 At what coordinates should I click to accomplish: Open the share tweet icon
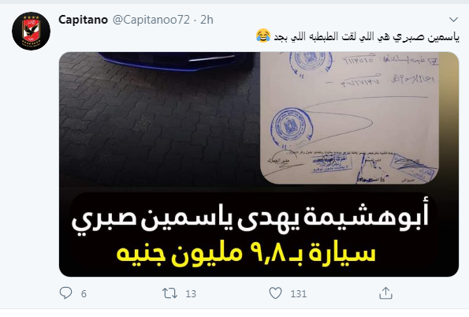tap(385, 293)
